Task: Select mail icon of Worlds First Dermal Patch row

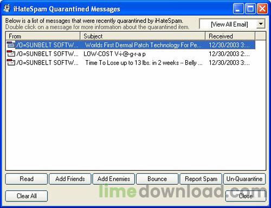Action: point(11,44)
